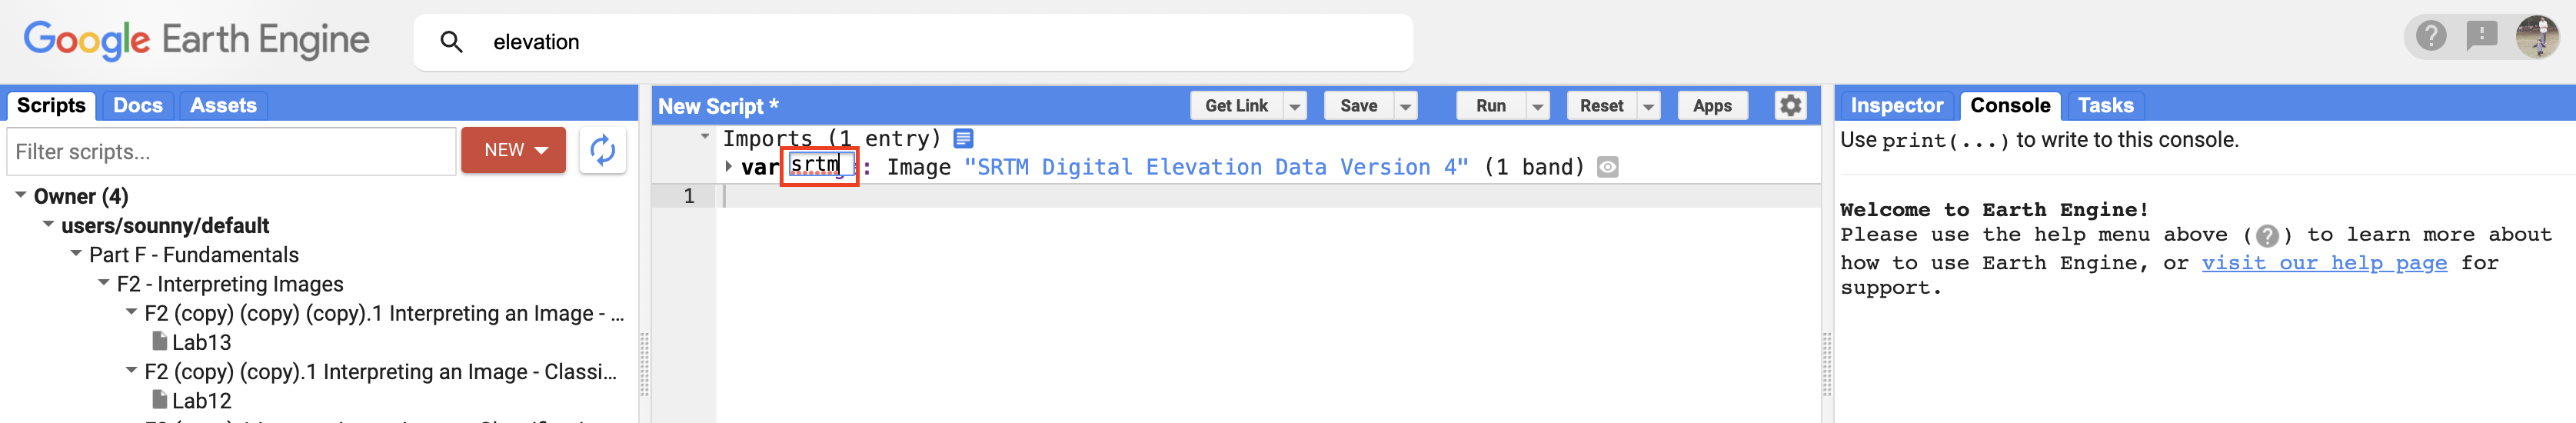
Task: Follow the visit our help page link
Action: click(2323, 263)
